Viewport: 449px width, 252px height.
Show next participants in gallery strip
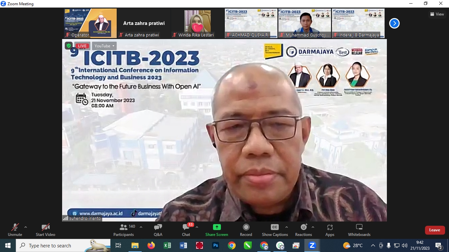tap(394, 23)
